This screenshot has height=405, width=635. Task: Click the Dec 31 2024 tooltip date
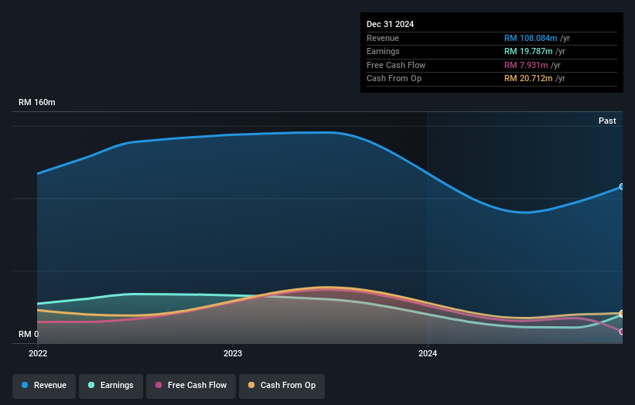click(390, 24)
